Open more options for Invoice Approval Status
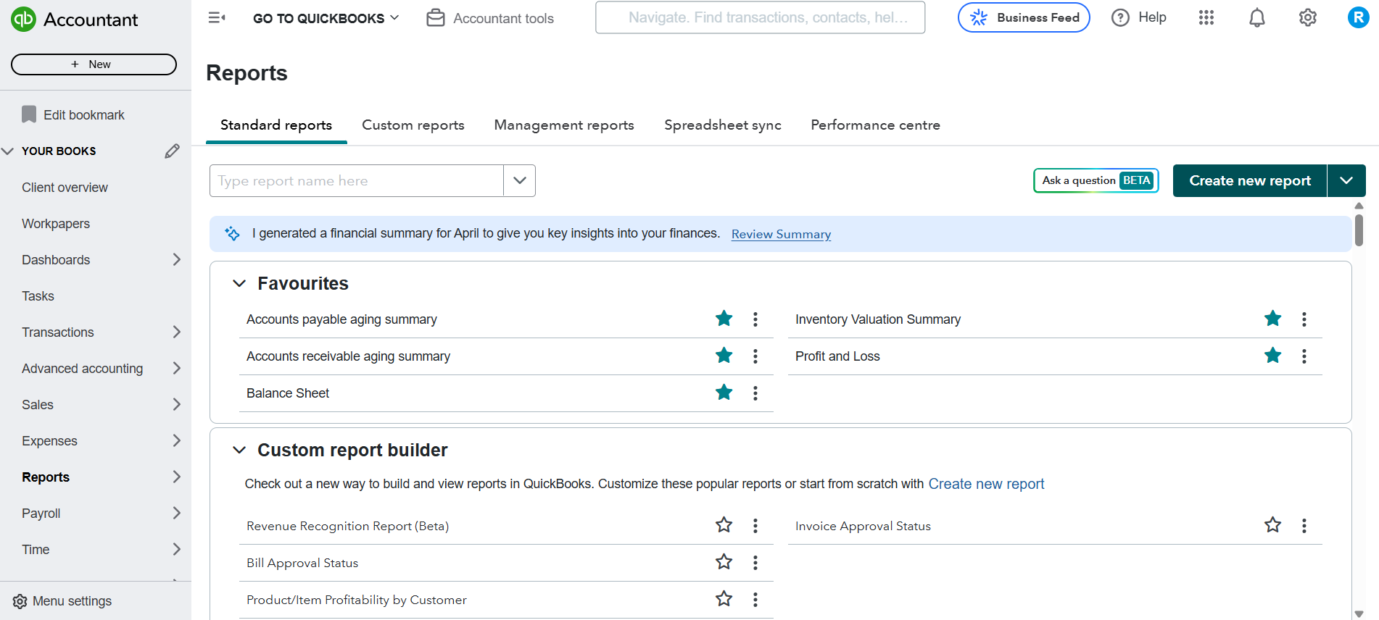 pos(1304,526)
